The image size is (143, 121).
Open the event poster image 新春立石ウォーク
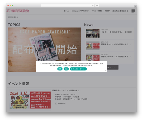pos(30,100)
